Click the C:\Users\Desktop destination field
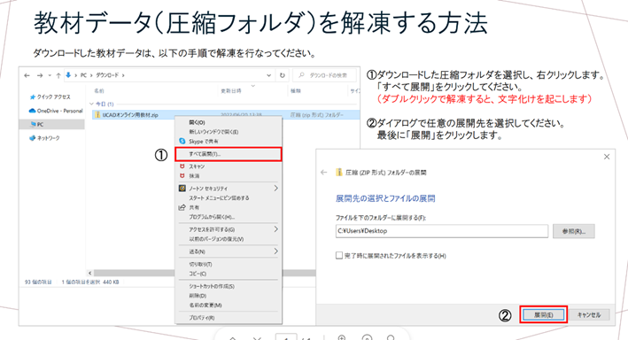Screen dimensions: 628x340 pos(442,231)
